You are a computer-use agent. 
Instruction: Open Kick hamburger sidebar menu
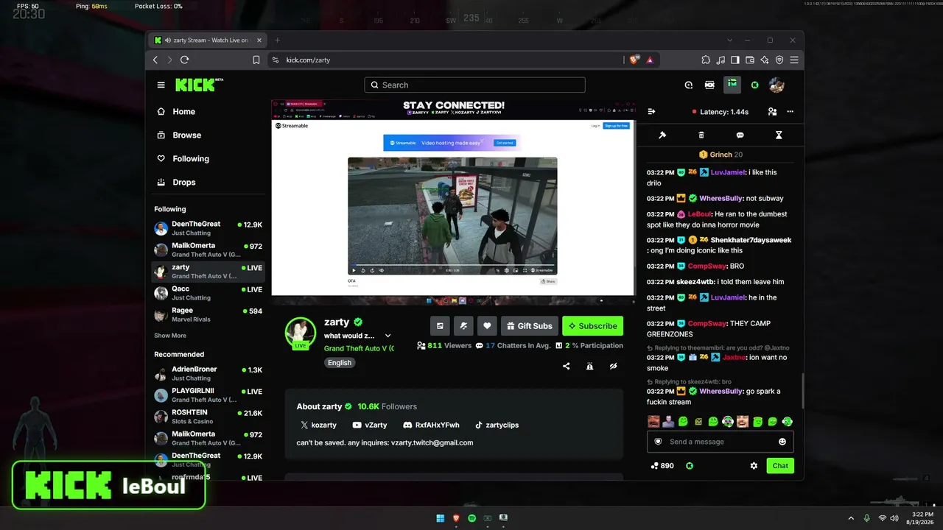161,85
